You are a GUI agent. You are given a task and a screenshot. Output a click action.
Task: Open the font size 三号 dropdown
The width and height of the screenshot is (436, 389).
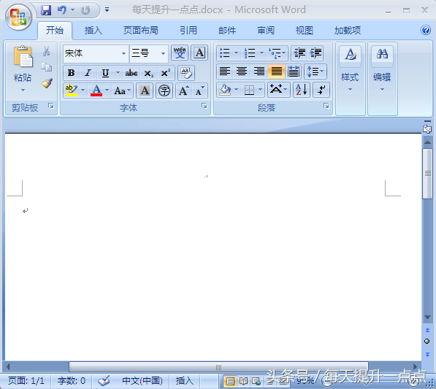163,53
